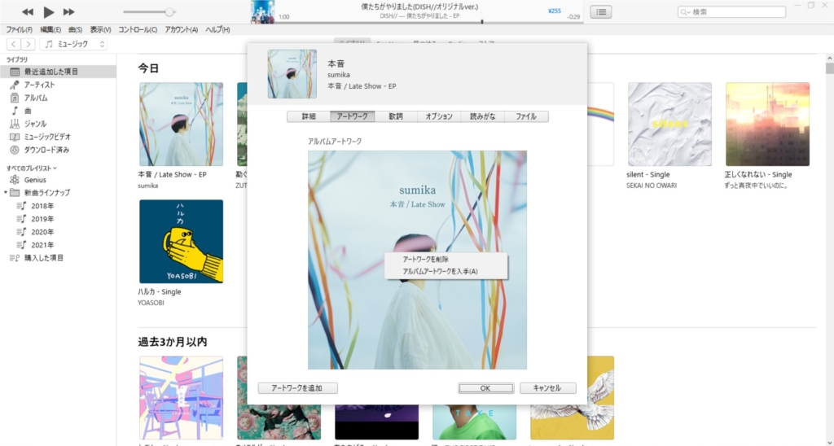Image resolution: width=834 pixels, height=446 pixels.
Task: Click the 検索 search field
Action: [x=731, y=11]
